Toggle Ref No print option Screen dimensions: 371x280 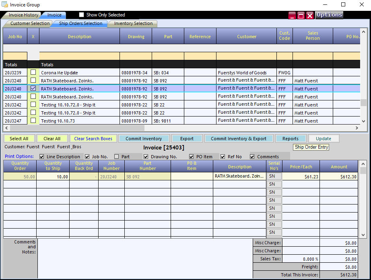[223, 156]
